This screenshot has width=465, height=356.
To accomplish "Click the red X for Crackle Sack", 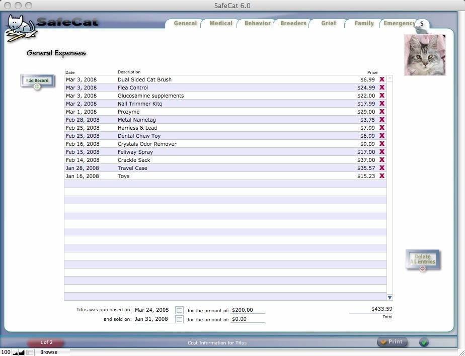I will pyautogui.click(x=382, y=159).
